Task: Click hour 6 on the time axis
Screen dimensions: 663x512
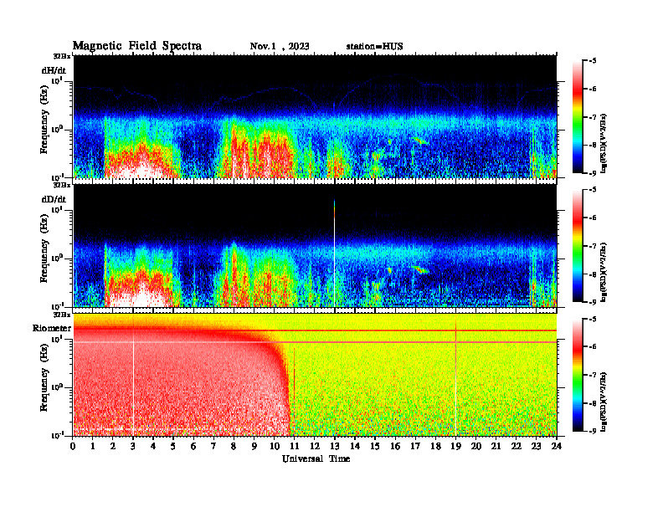Action: (193, 446)
